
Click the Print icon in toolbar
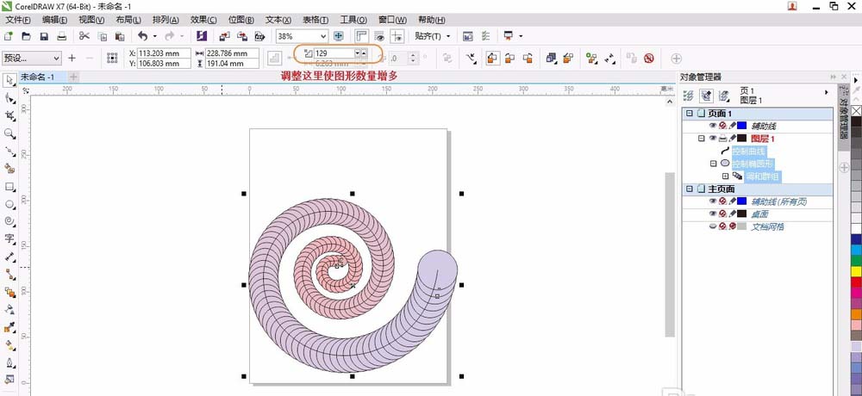pos(62,36)
